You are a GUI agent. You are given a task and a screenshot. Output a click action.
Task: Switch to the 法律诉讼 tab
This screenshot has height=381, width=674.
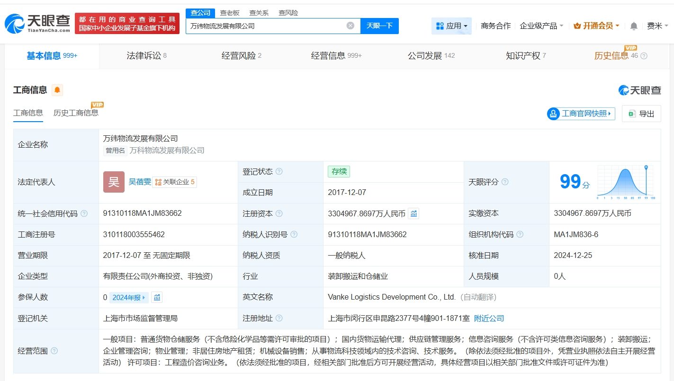144,56
